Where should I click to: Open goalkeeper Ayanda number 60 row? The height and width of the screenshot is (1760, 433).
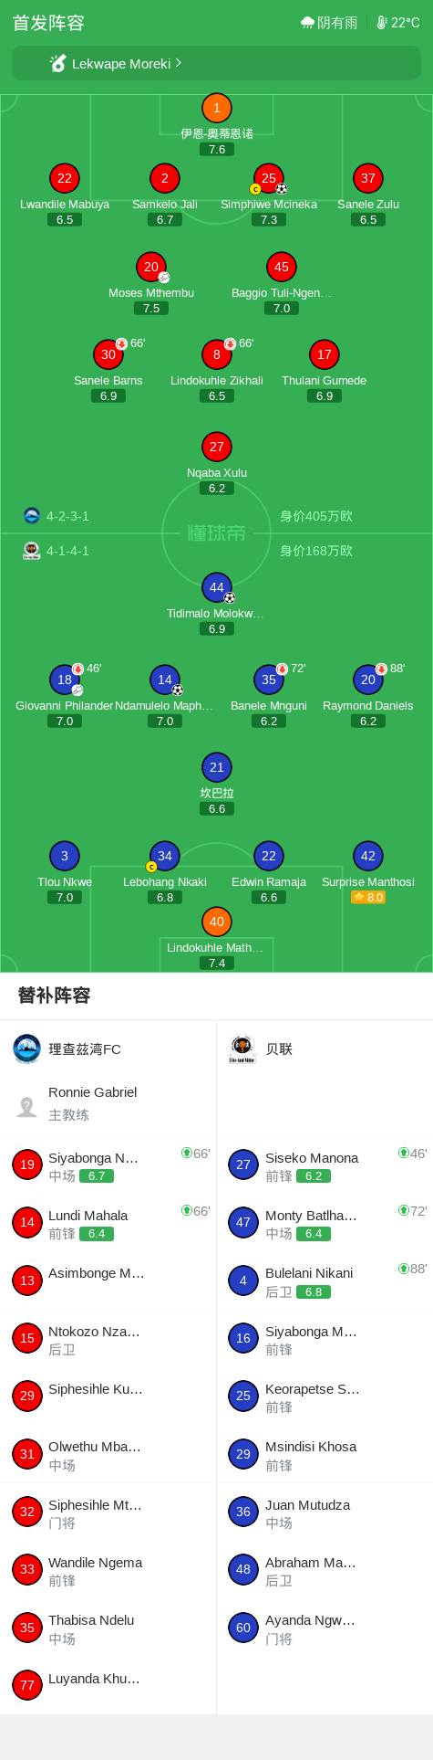point(325,1628)
